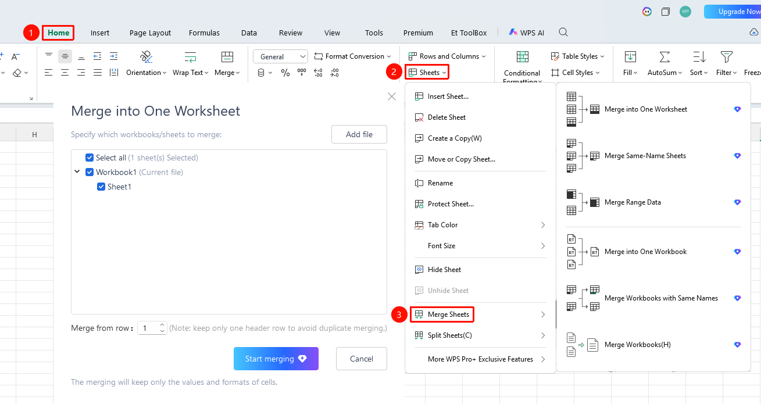The height and width of the screenshot is (404, 761).
Task: Click the Start merging button
Action: point(276,359)
